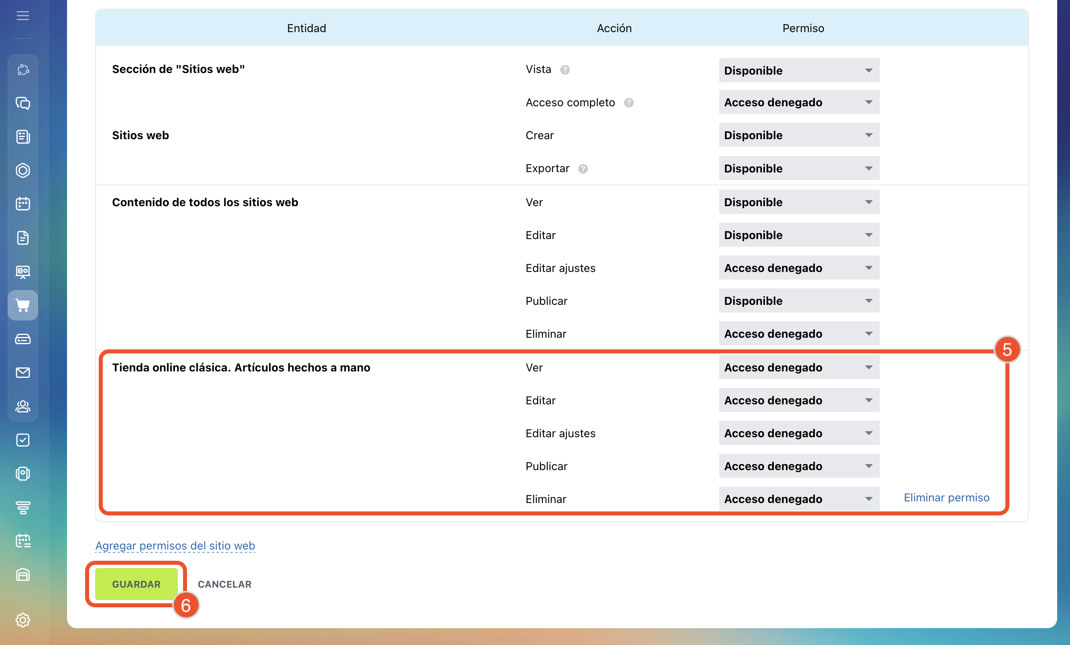Open the mail envelope sidebar icon

(22, 372)
